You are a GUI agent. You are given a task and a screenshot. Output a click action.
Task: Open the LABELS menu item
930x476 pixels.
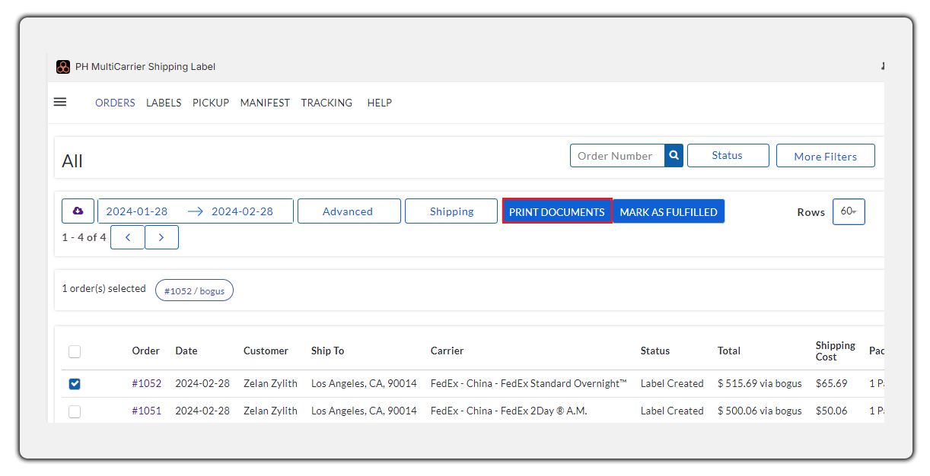pos(164,103)
